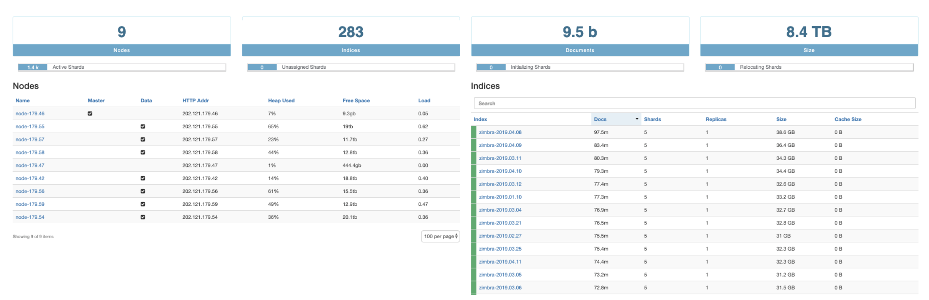Image resolution: width=929 pixels, height=300 pixels.
Task: Click the Docs column sort arrow
Action: (637, 119)
